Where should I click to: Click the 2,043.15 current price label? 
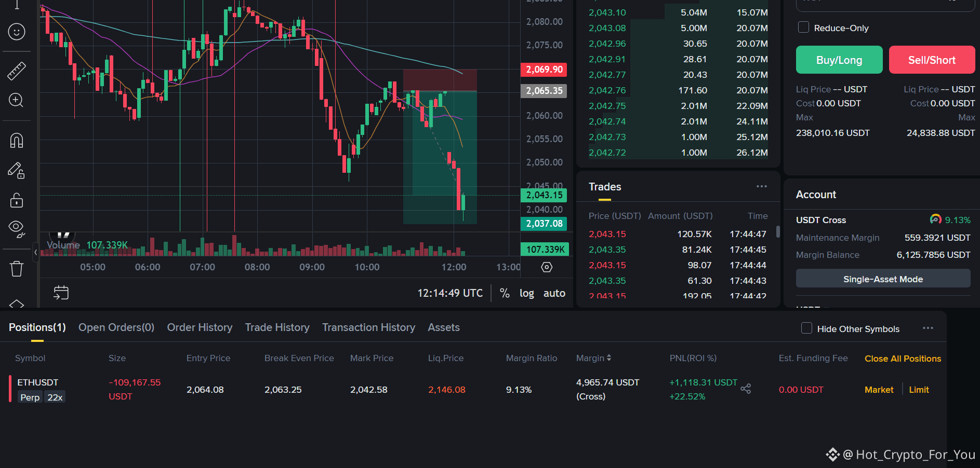coord(544,195)
